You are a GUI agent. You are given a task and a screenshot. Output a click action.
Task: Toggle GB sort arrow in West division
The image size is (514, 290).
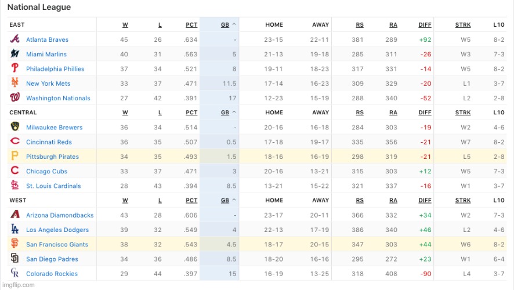(x=234, y=200)
